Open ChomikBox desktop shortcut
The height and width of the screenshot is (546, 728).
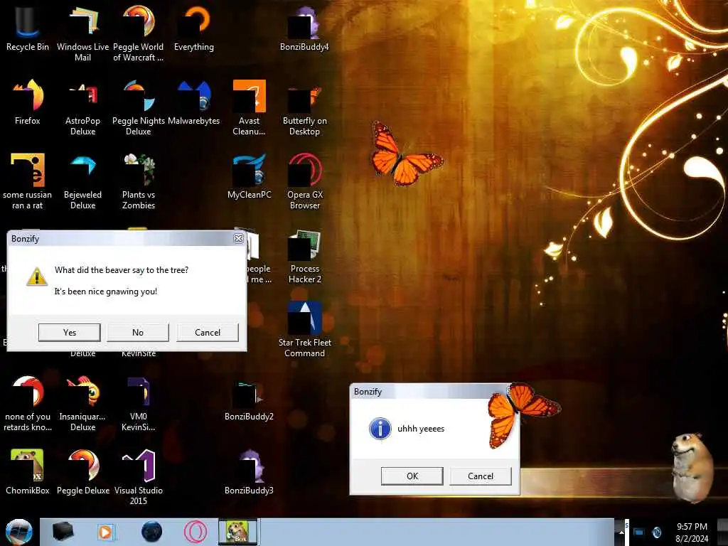click(28, 471)
